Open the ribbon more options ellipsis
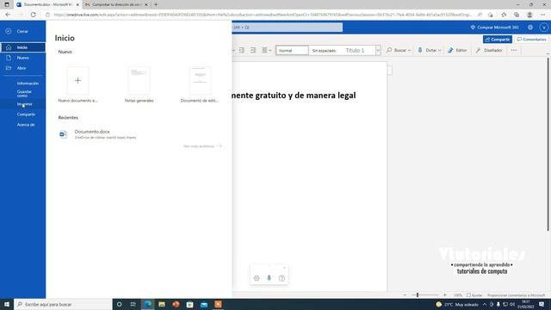This screenshot has height=310, width=551. pos(514,50)
